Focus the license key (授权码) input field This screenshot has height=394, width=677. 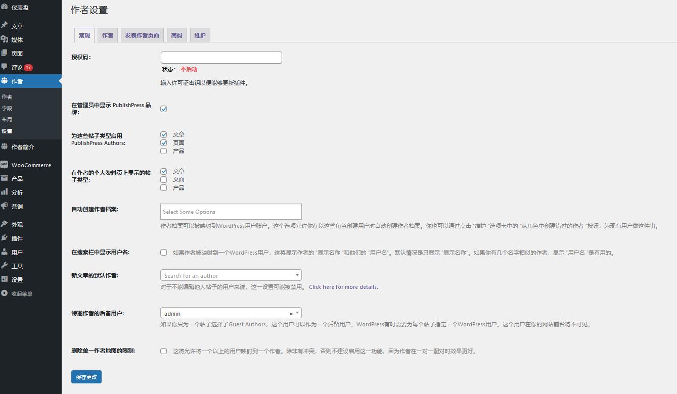(221, 58)
